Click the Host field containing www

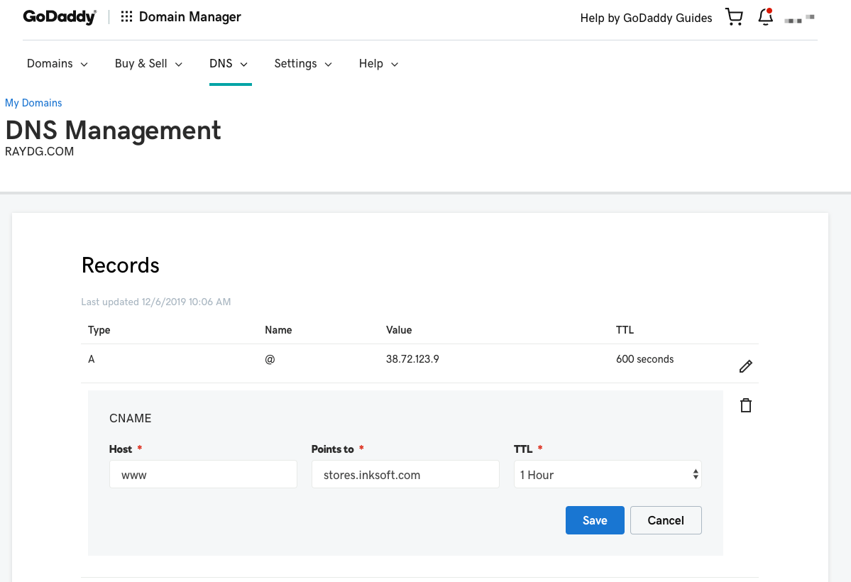click(203, 475)
